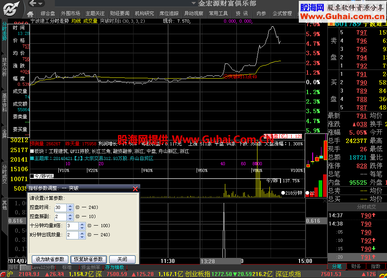
Task: Increase 控盘时间 value with up arrow
Action: coord(70,206)
